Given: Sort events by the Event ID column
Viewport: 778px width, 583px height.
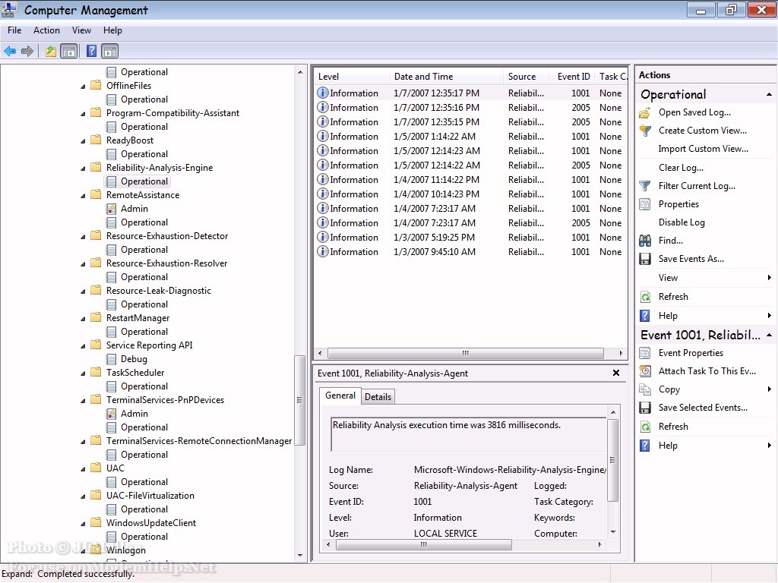Looking at the screenshot, I should 573,77.
